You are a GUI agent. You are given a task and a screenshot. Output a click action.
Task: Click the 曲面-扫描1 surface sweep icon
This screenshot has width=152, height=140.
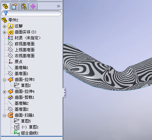pos(11,115)
